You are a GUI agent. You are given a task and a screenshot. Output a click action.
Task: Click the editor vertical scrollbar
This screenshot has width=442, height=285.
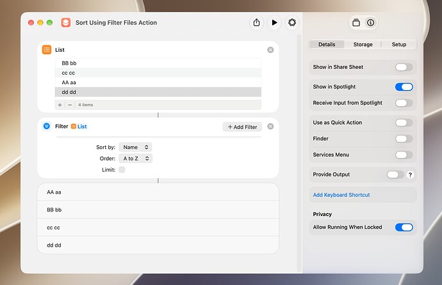(299, 153)
